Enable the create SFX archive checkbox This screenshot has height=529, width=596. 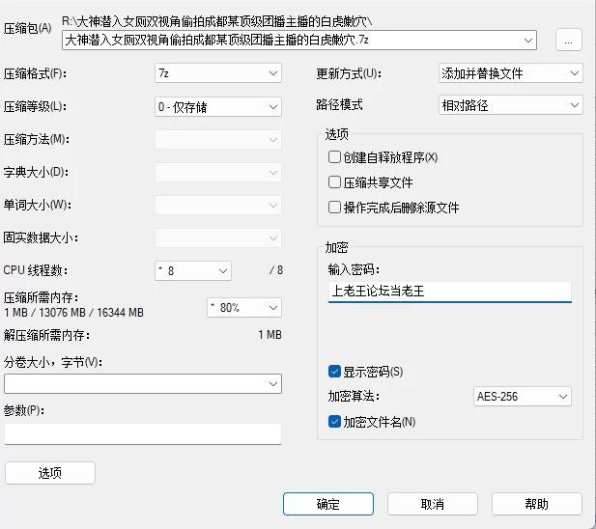point(334,156)
